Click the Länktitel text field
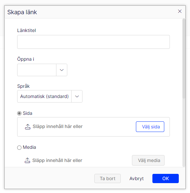Screen dimensions: 190x193 93,42
